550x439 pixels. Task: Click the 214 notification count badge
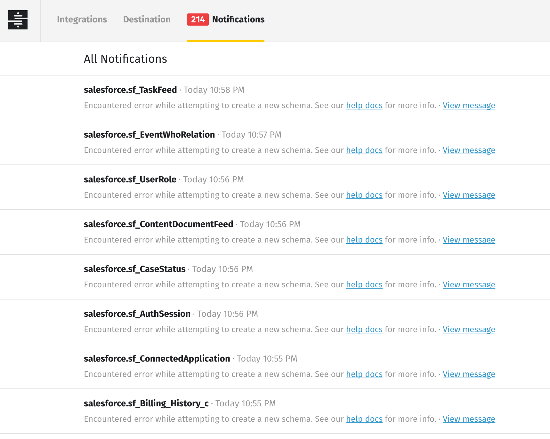point(198,20)
